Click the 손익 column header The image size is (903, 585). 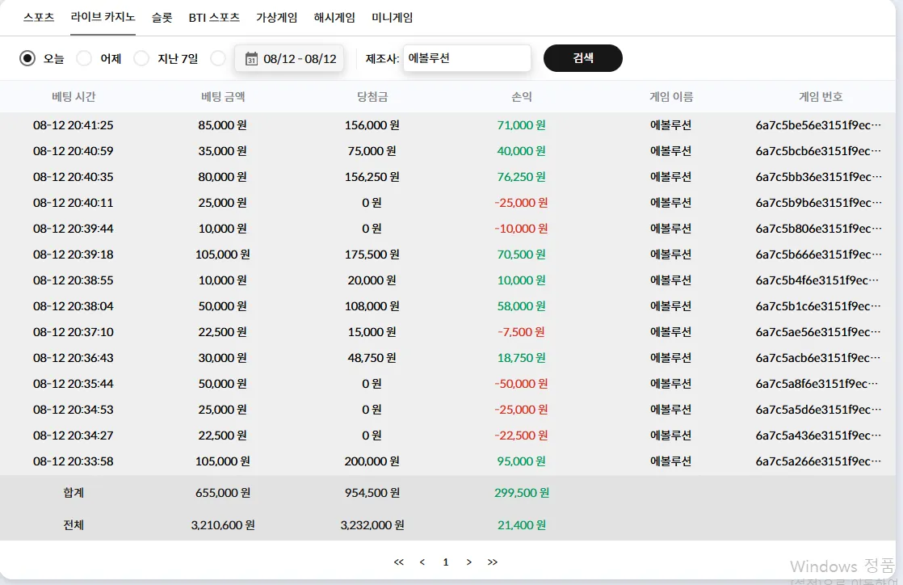pos(522,96)
